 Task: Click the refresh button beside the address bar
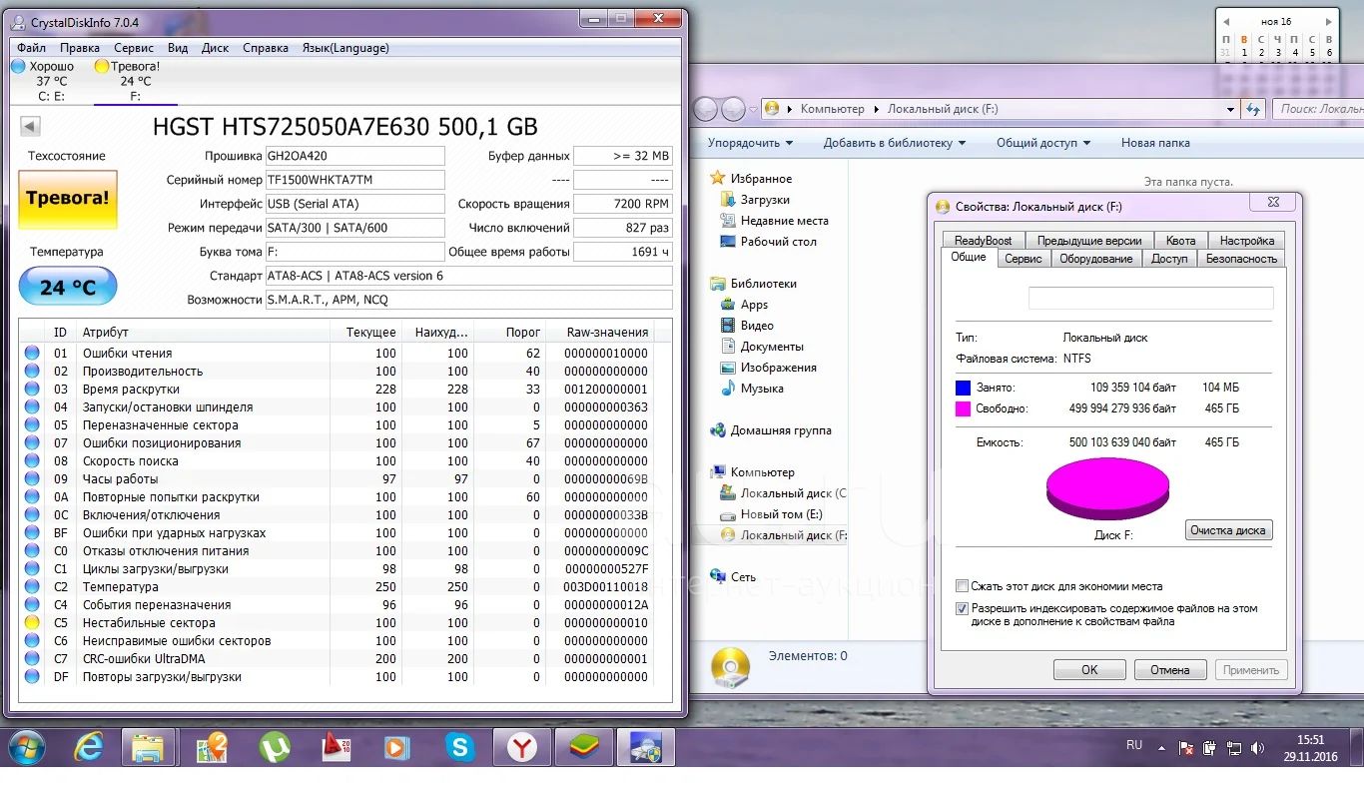coord(1253,109)
